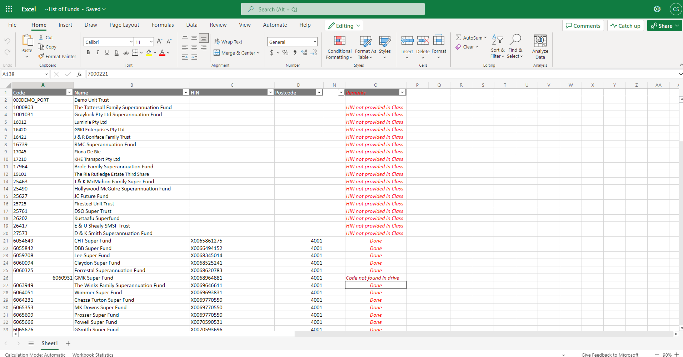This screenshot has height=357, width=683.
Task: Toggle Wrap Text for the cell
Action: [x=228, y=42]
